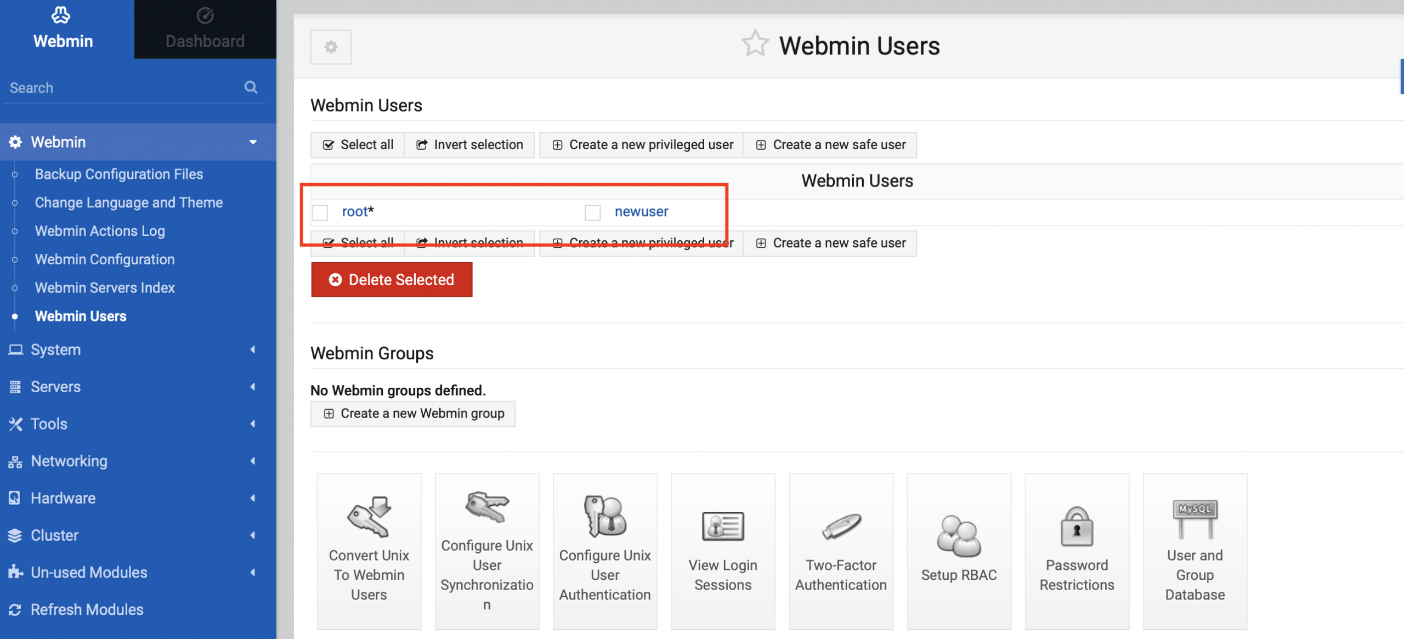Expand the Tools section arrow
Screen dimensions: 1404x639
[x=253, y=423]
